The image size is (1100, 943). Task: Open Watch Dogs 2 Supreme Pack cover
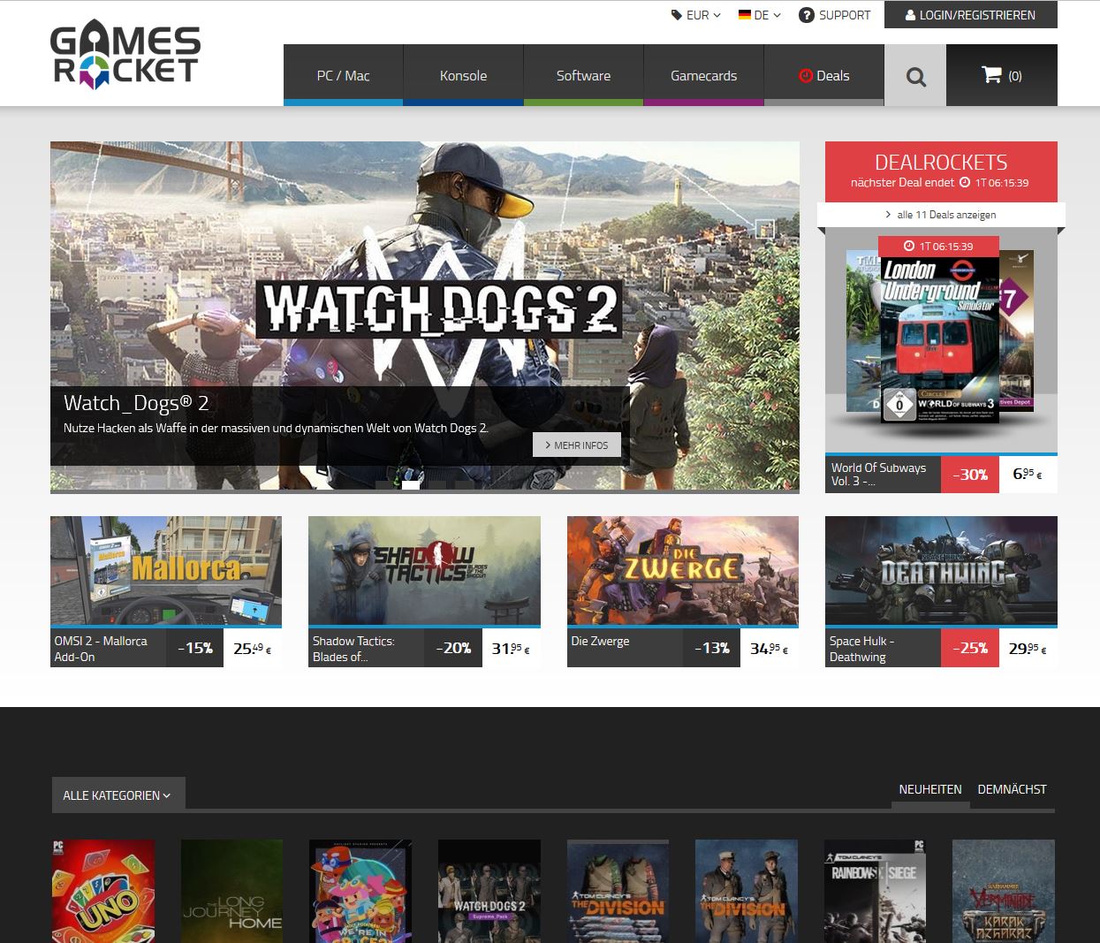489,891
